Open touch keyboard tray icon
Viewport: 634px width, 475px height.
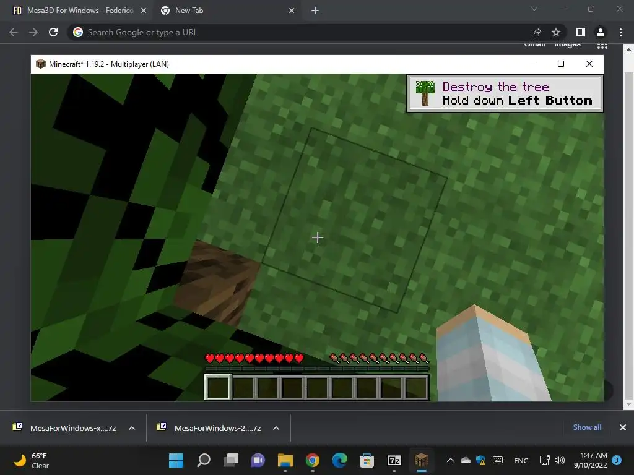tap(498, 460)
